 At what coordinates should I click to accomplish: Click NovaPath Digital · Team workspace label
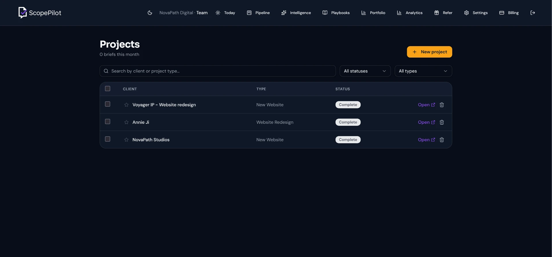(x=183, y=13)
